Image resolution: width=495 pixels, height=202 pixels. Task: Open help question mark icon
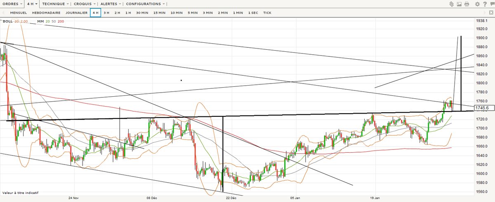[485, 4]
